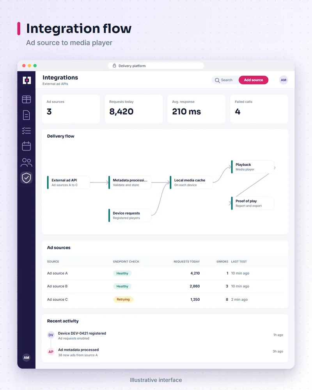Click the Healthy badge for Ad source A
This screenshot has height=390, width=312.
tap(122, 273)
